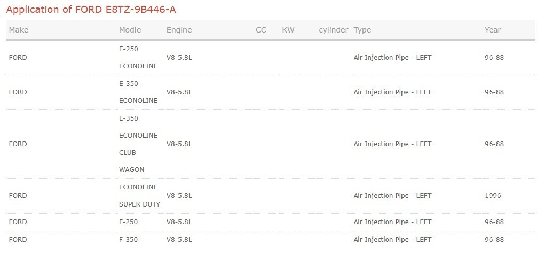Click Air Injection Pipe - LEFT in F-350 row

click(x=392, y=240)
